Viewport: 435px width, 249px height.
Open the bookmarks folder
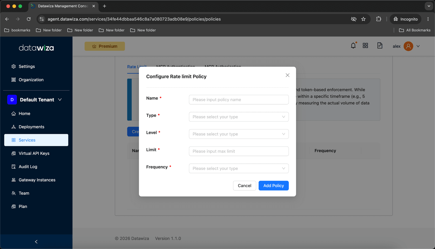[17, 30]
